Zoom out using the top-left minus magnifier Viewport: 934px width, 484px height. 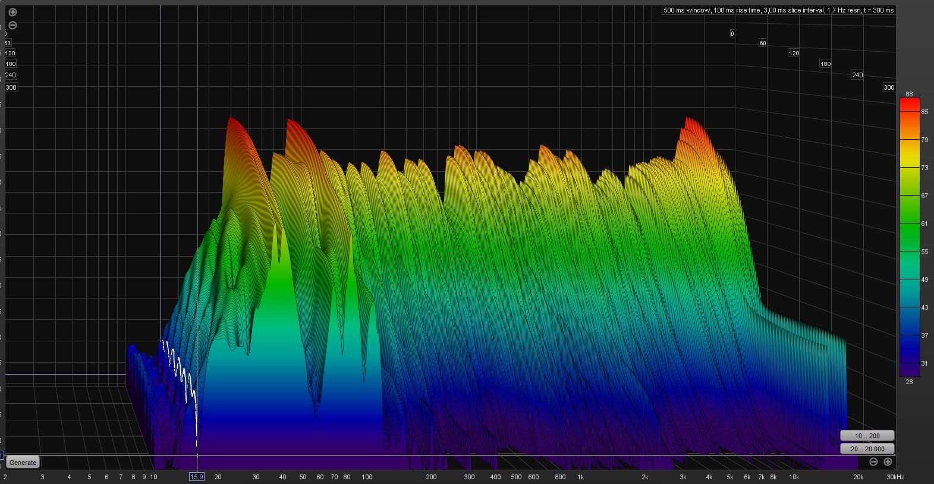click(12, 25)
